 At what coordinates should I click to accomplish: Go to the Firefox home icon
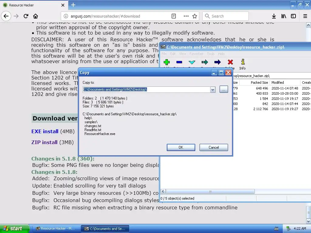pyautogui.click(x=36, y=16)
